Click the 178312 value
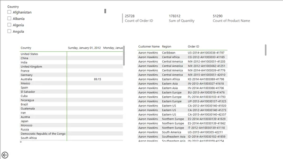 pyautogui.click(x=175, y=16)
